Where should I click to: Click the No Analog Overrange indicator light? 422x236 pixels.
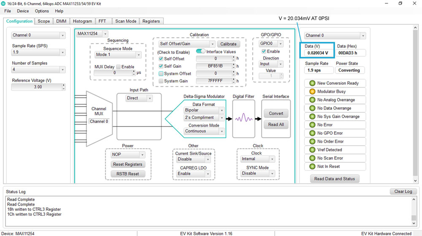pyautogui.click(x=313, y=100)
